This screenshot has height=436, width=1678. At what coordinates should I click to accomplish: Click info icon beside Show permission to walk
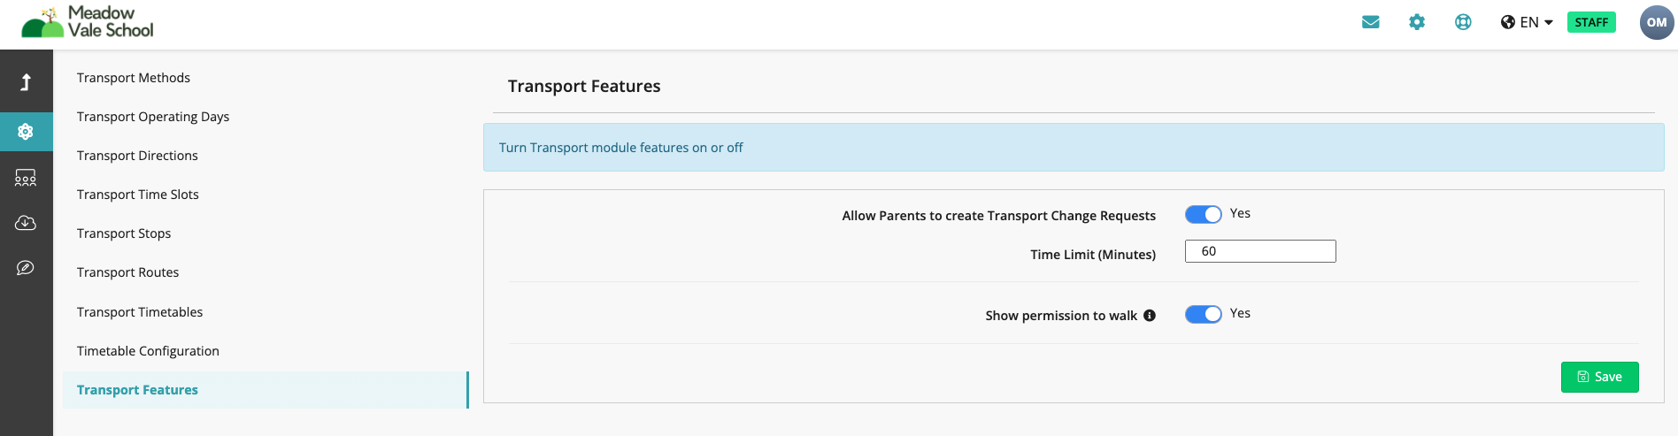coord(1150,316)
